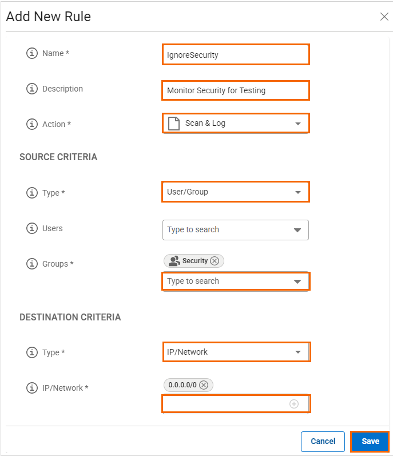Click info icon beside Source Type
Image resolution: width=393 pixels, height=456 pixels.
[x=32, y=193]
